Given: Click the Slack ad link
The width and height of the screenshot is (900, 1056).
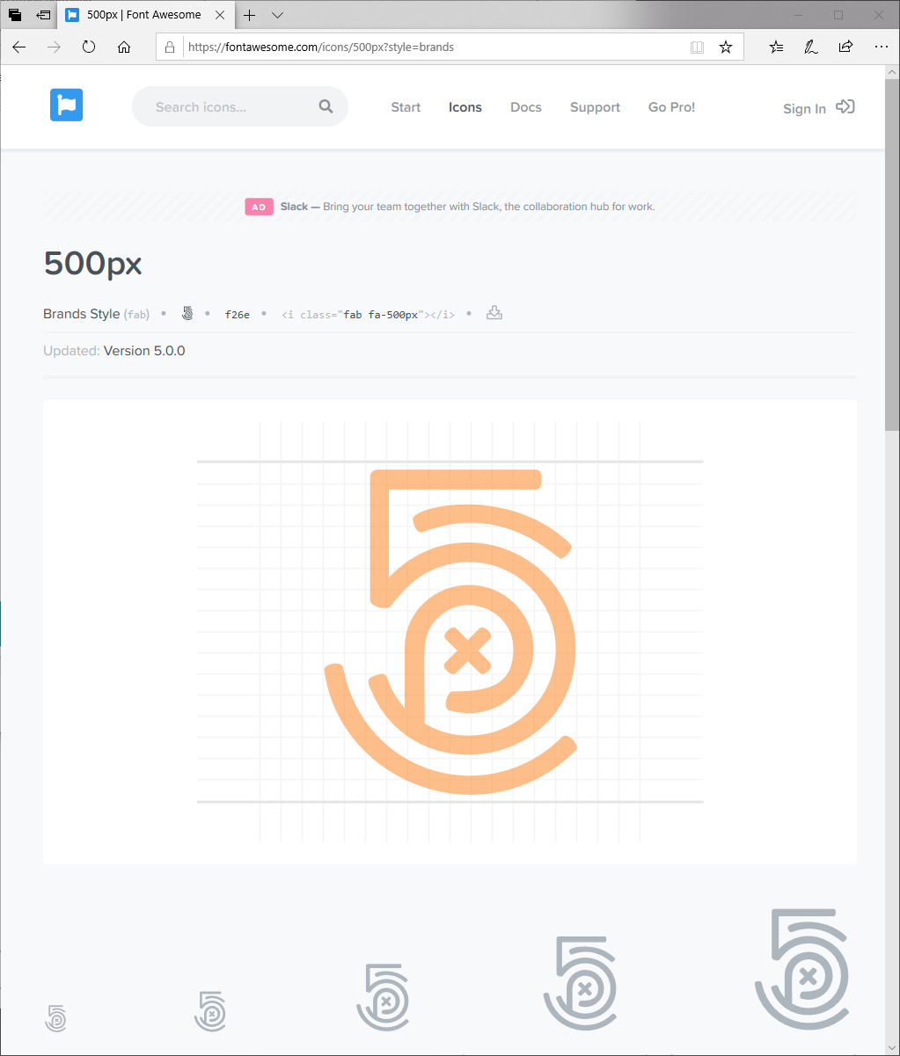Looking at the screenshot, I should click(467, 207).
